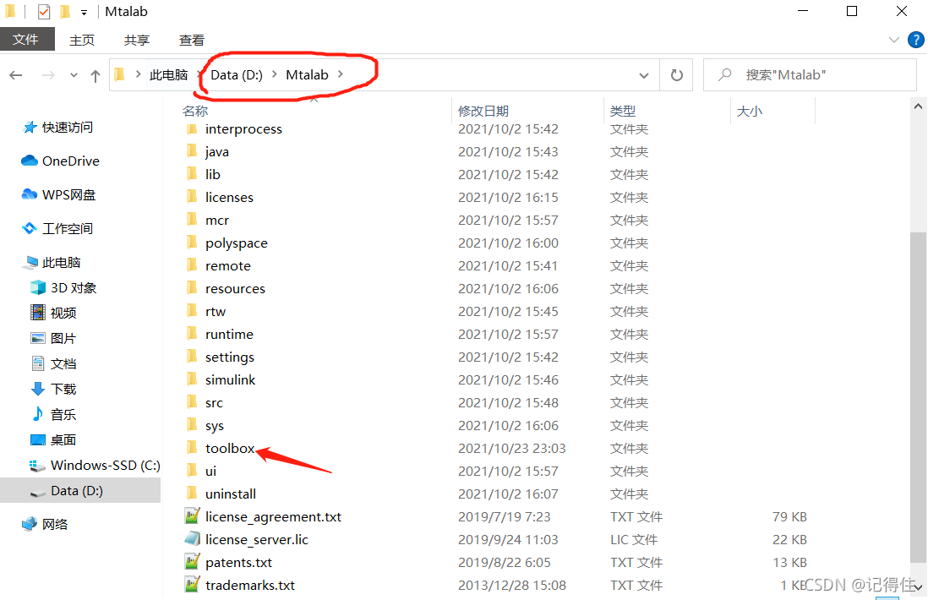Open the 文件 menu
928x600 pixels.
click(26, 40)
